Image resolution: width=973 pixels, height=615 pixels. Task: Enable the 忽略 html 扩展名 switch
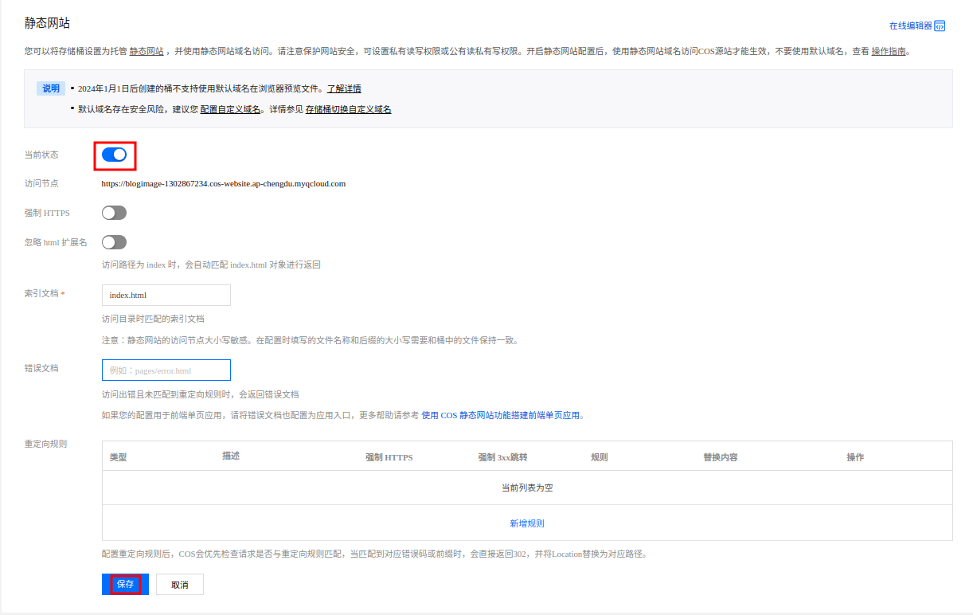113,241
